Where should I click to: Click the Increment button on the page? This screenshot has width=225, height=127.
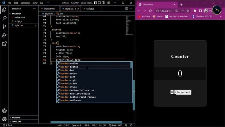pos(184,92)
